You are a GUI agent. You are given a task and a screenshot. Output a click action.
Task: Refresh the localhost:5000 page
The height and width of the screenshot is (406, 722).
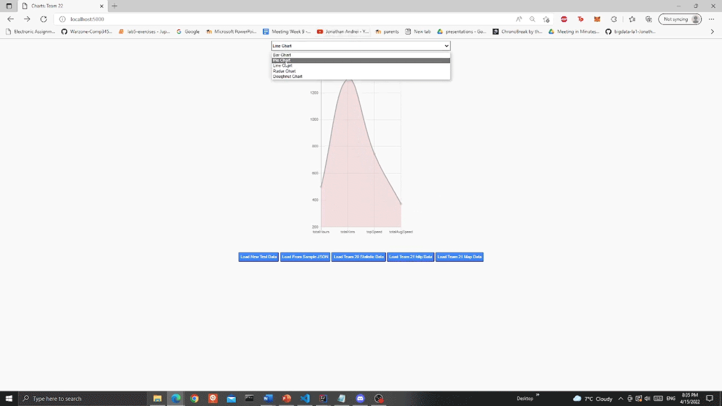click(x=44, y=19)
